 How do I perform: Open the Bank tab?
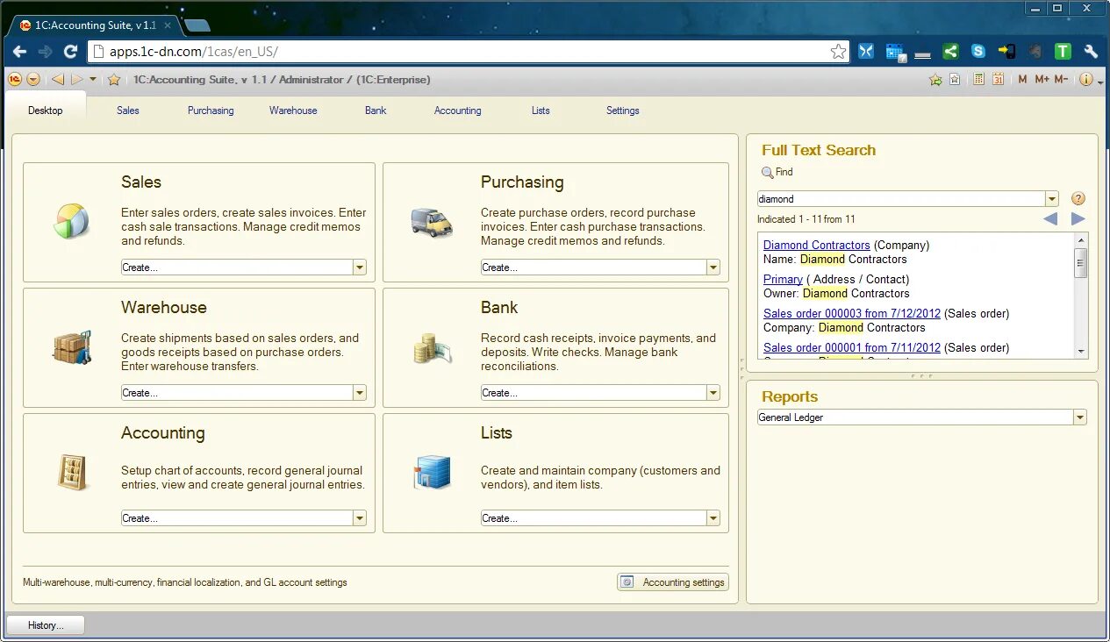tap(376, 111)
